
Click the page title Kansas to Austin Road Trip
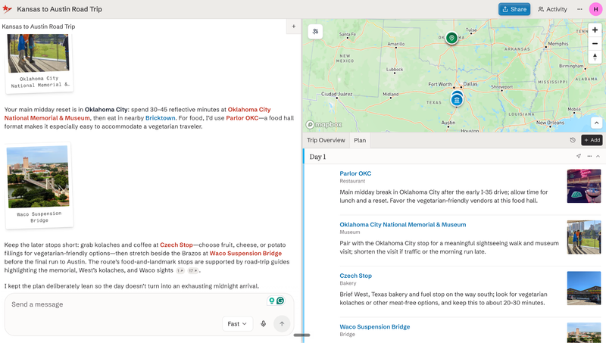pyautogui.click(x=60, y=9)
